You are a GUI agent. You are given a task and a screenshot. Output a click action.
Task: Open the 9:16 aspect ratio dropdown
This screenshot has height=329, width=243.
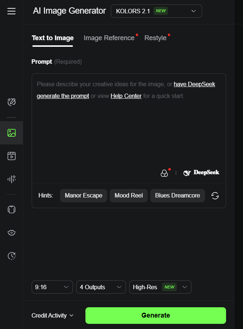52,287
